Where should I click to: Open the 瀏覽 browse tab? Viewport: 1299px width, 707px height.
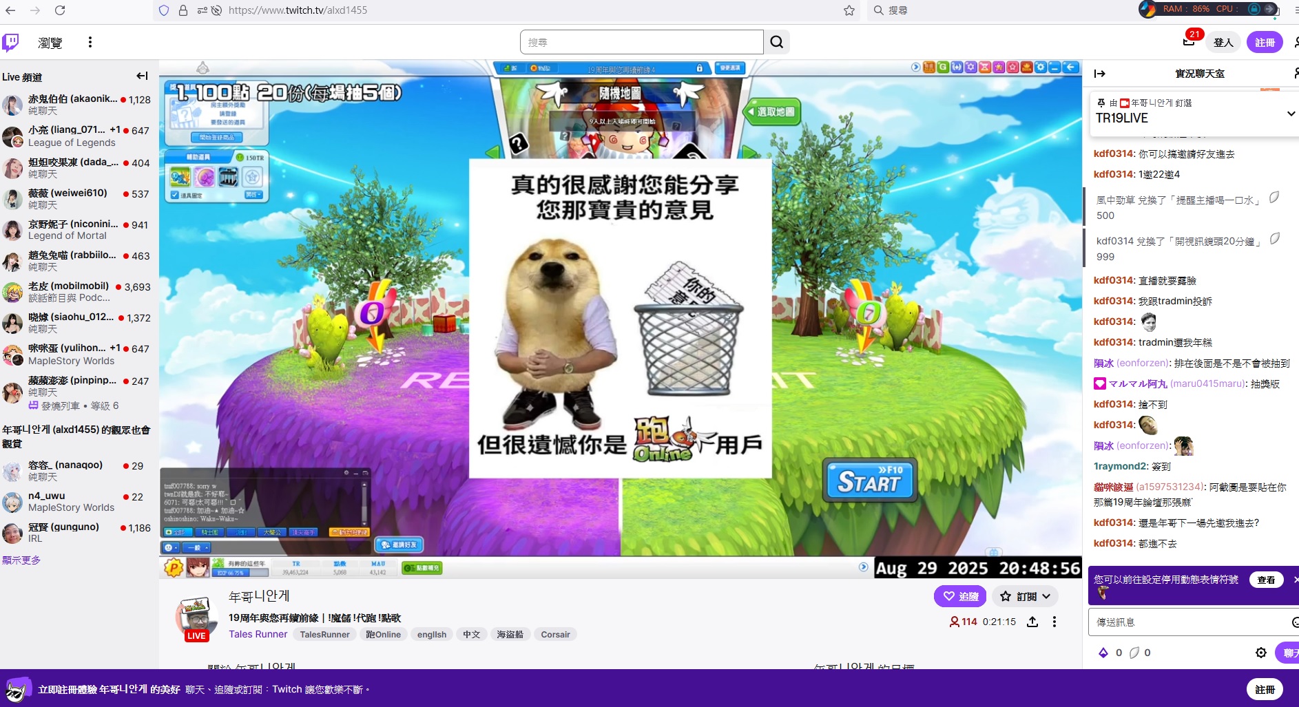(50, 43)
